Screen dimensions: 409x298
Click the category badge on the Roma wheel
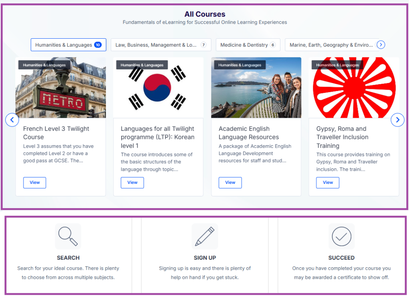337,65
